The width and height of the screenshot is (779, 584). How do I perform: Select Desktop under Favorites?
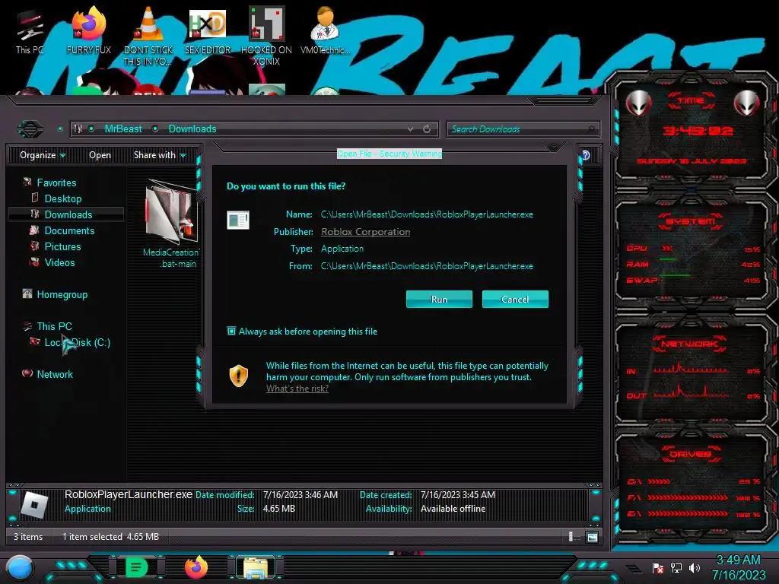coord(63,198)
